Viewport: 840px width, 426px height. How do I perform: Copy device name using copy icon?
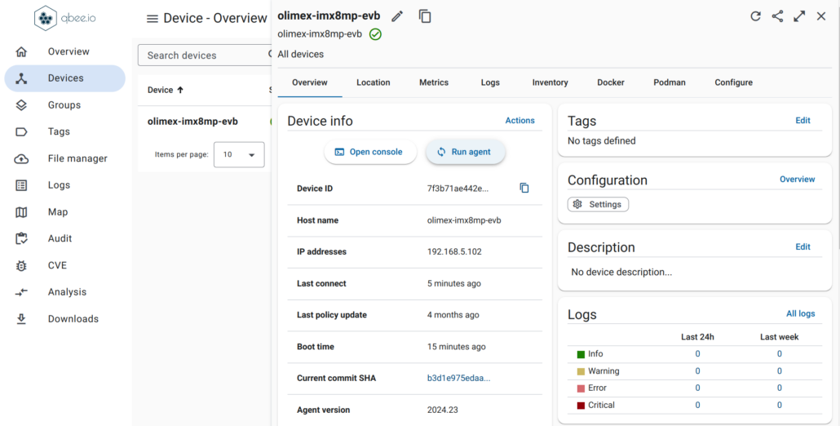(425, 16)
